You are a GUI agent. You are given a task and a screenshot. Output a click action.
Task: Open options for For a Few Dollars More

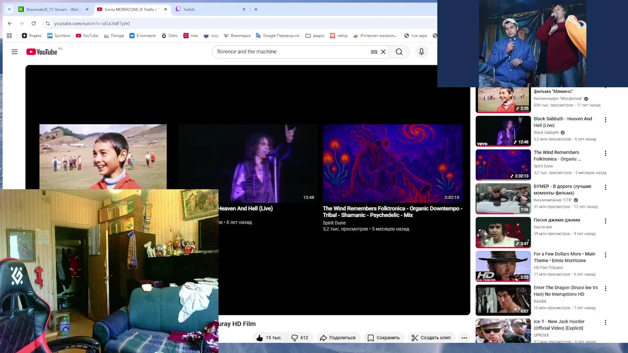click(x=605, y=255)
